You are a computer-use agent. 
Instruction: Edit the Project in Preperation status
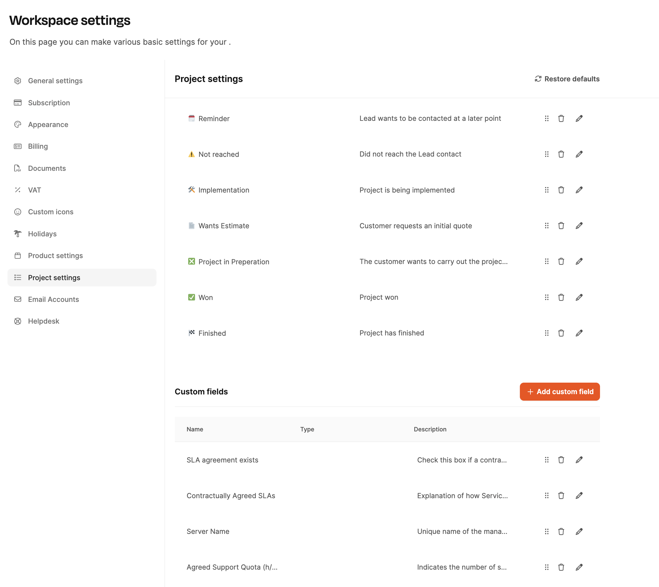[579, 262]
